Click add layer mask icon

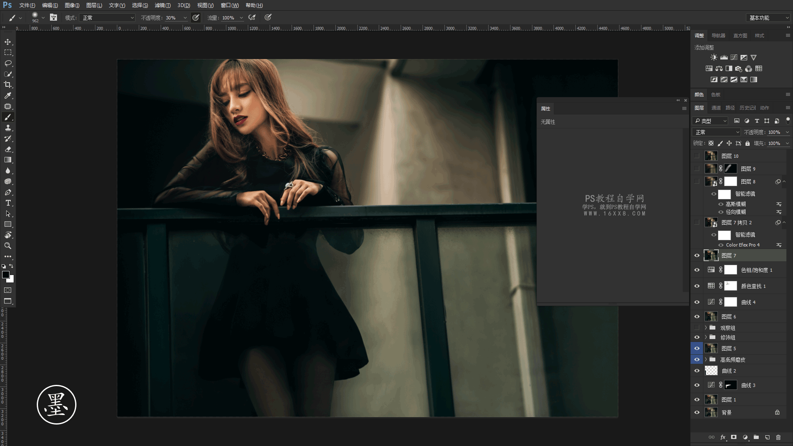point(734,437)
